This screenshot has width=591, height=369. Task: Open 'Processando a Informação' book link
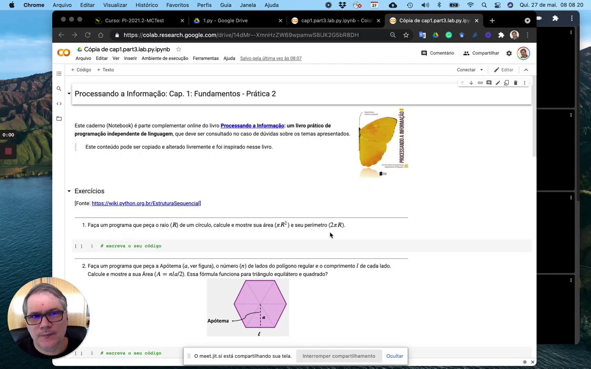[252, 126]
